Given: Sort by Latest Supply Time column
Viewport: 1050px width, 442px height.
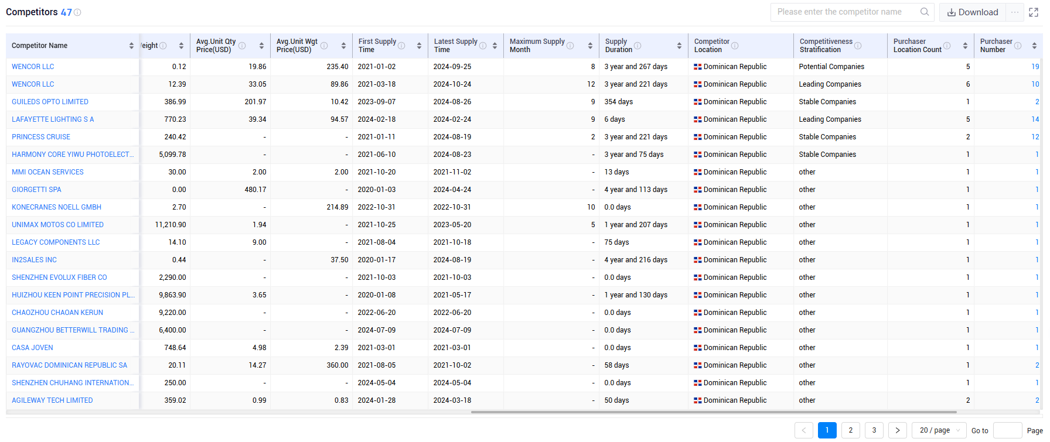Looking at the screenshot, I should [495, 46].
